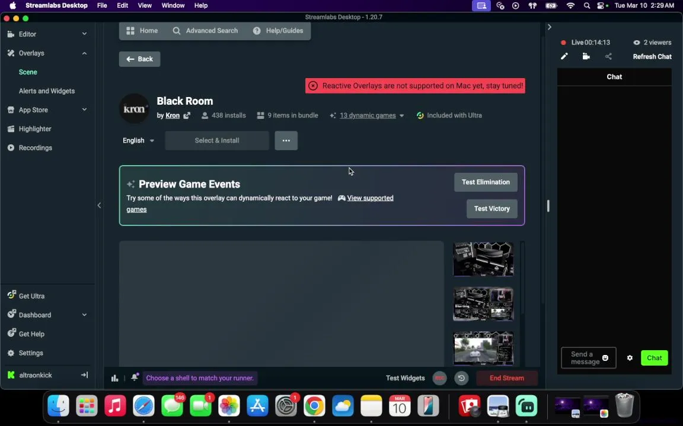The height and width of the screenshot is (426, 683).
Task: Click the Get Ultra sidebar item
Action: click(31, 296)
